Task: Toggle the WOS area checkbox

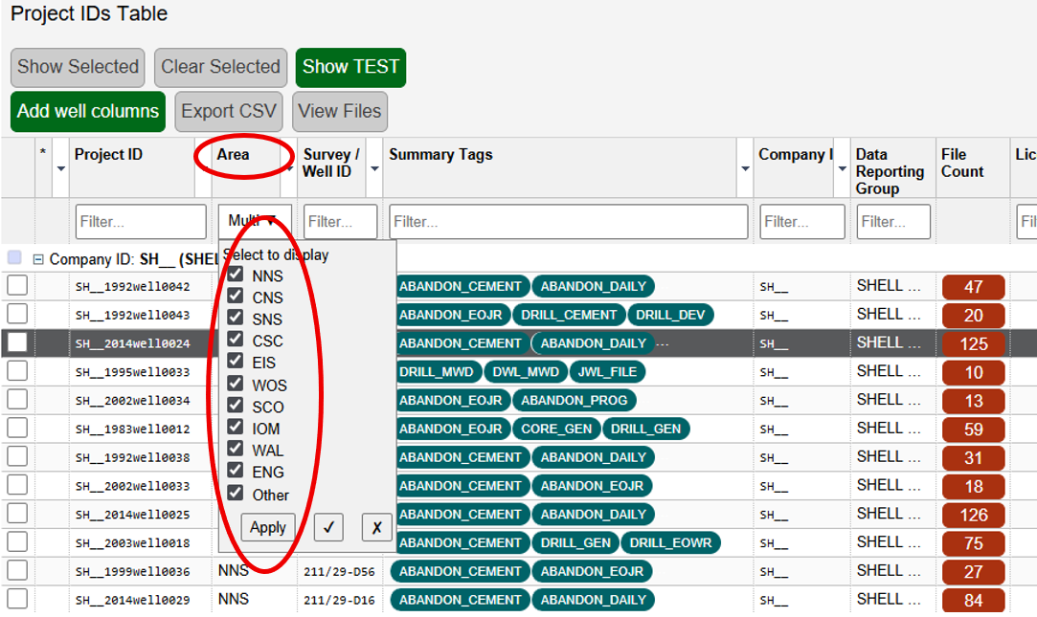Action: [235, 385]
